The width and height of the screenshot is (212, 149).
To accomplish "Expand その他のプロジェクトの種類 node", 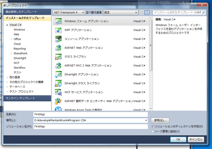I will 7,82.
